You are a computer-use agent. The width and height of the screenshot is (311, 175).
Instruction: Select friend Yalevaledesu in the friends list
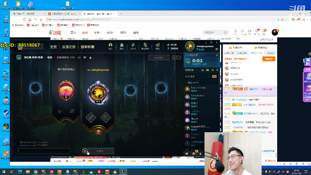201,97
